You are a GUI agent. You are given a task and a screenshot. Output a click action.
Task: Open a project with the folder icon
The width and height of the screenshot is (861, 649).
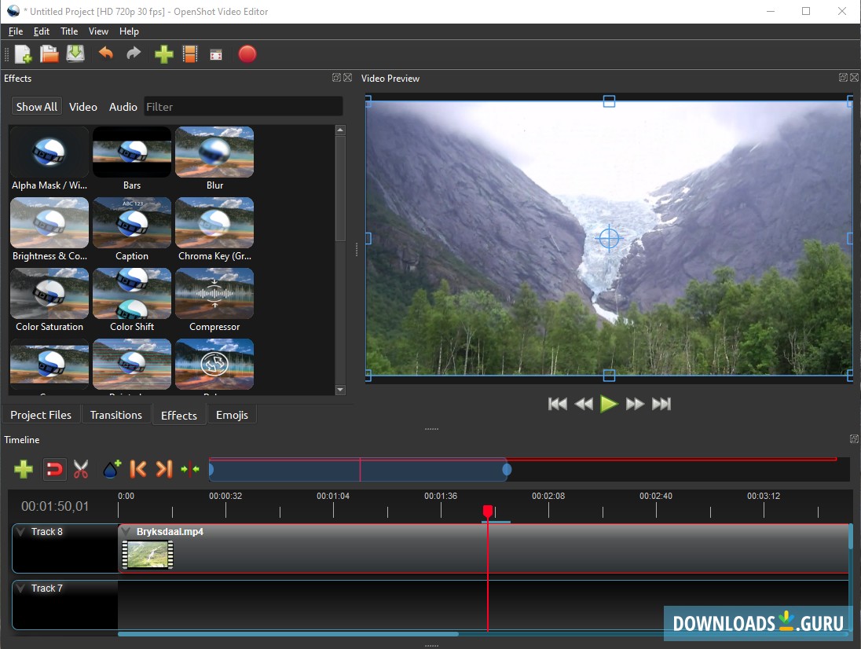49,54
